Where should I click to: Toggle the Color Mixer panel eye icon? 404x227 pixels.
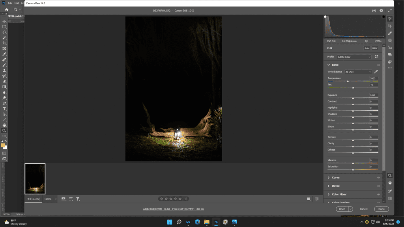click(x=378, y=195)
